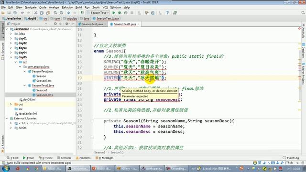Screen dimensions: 306x172
Task: Collapse the JavaSenior root node
Action: [7, 29]
